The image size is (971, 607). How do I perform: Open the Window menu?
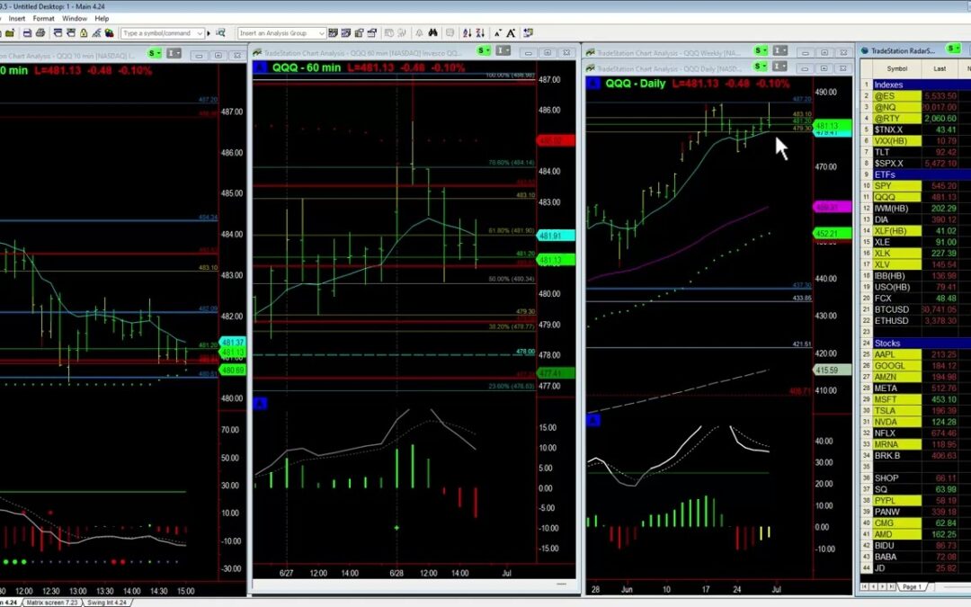(x=75, y=18)
